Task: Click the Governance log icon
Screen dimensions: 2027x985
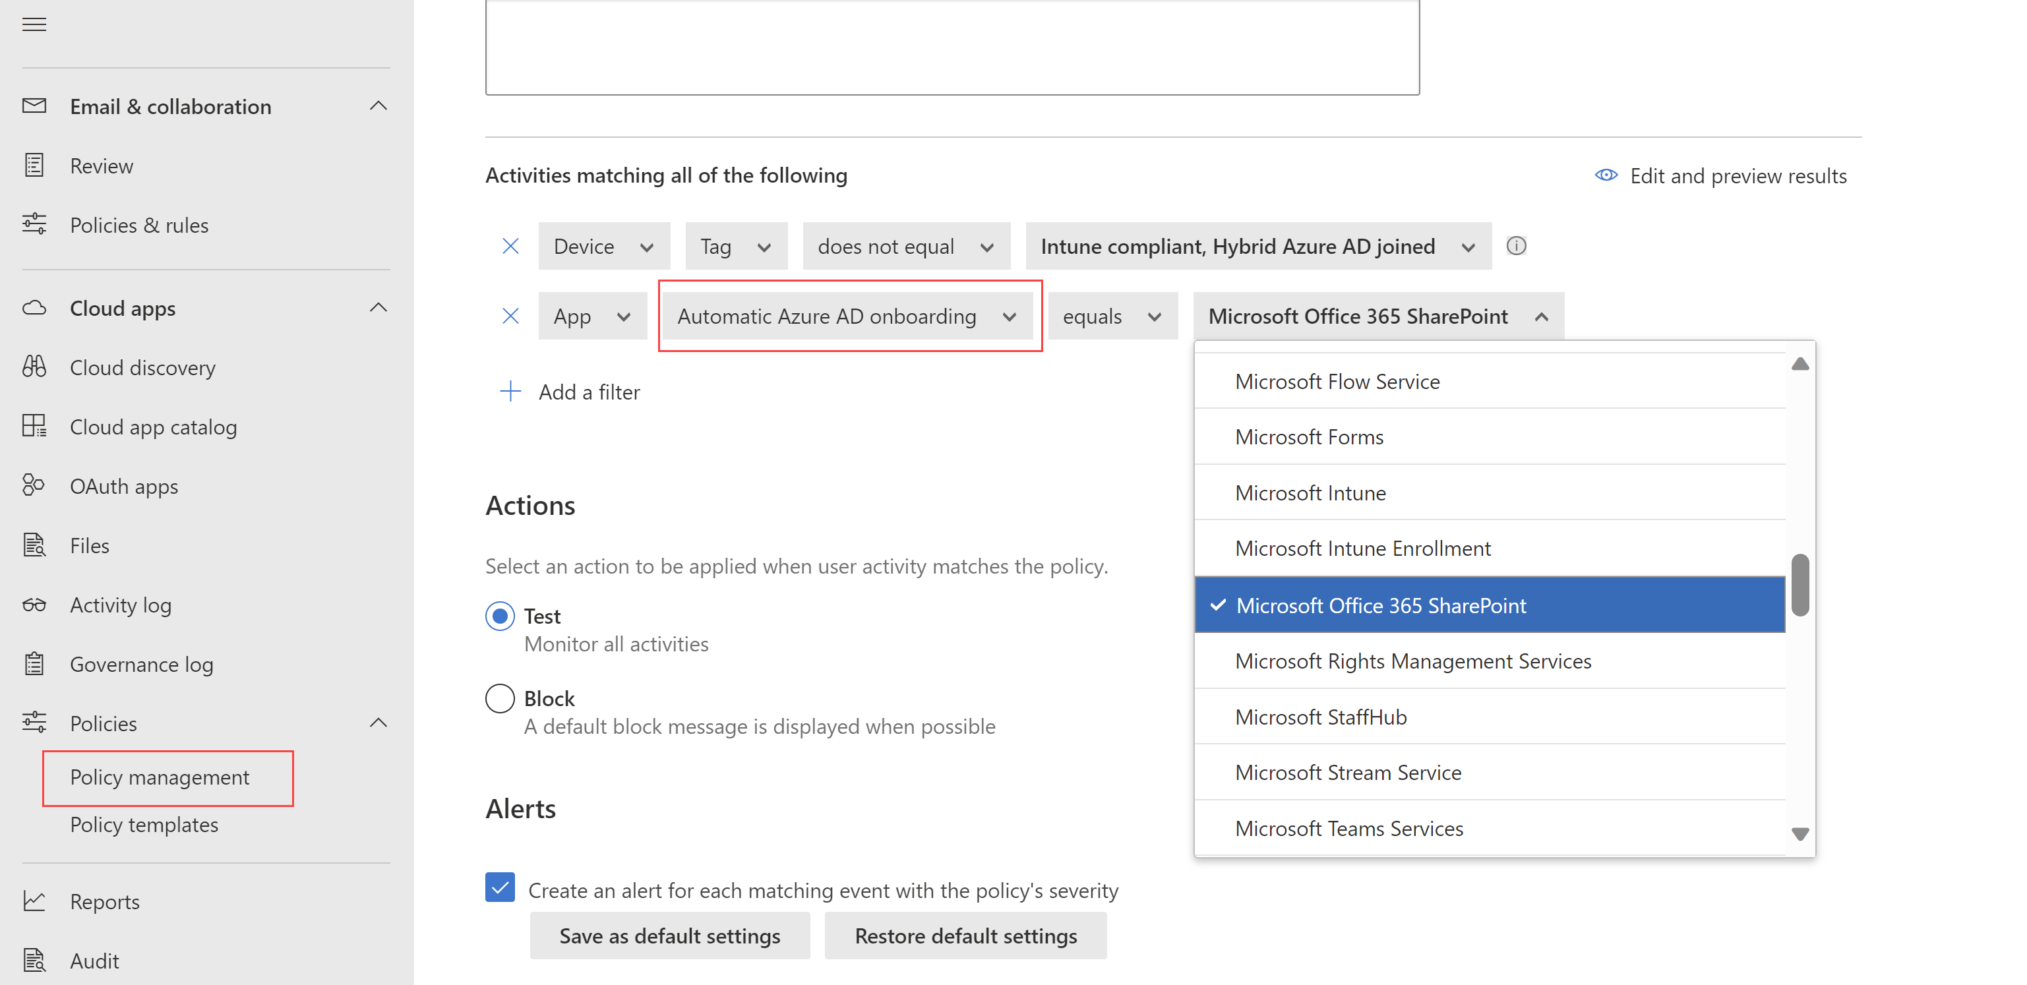Action: (35, 663)
